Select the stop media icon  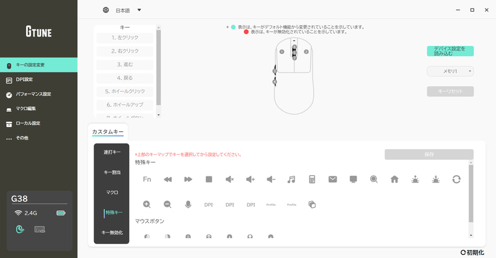pyautogui.click(x=209, y=179)
